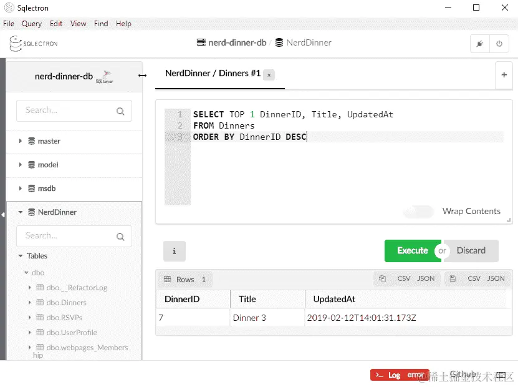Click the collapse sidebar arrow on left edge
This screenshot has height=387, width=518.
point(3,215)
